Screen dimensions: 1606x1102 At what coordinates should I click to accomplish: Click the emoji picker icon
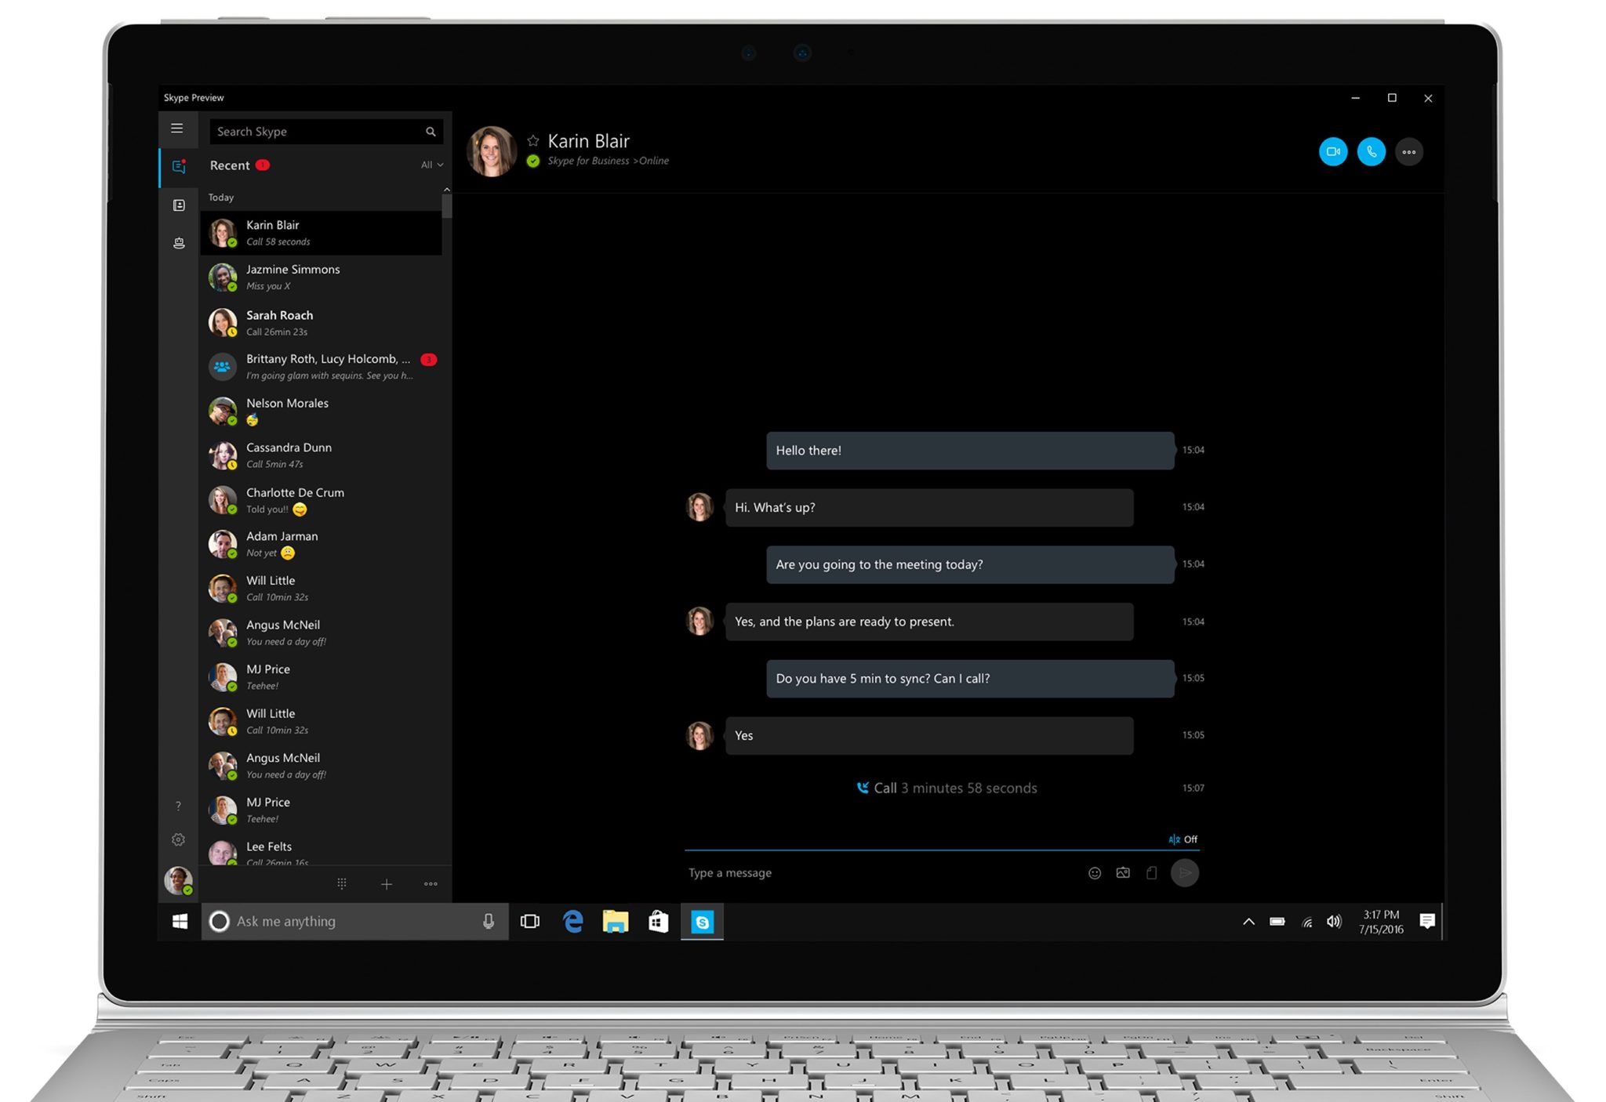1095,872
